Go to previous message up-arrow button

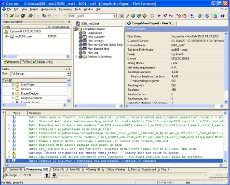47,175
